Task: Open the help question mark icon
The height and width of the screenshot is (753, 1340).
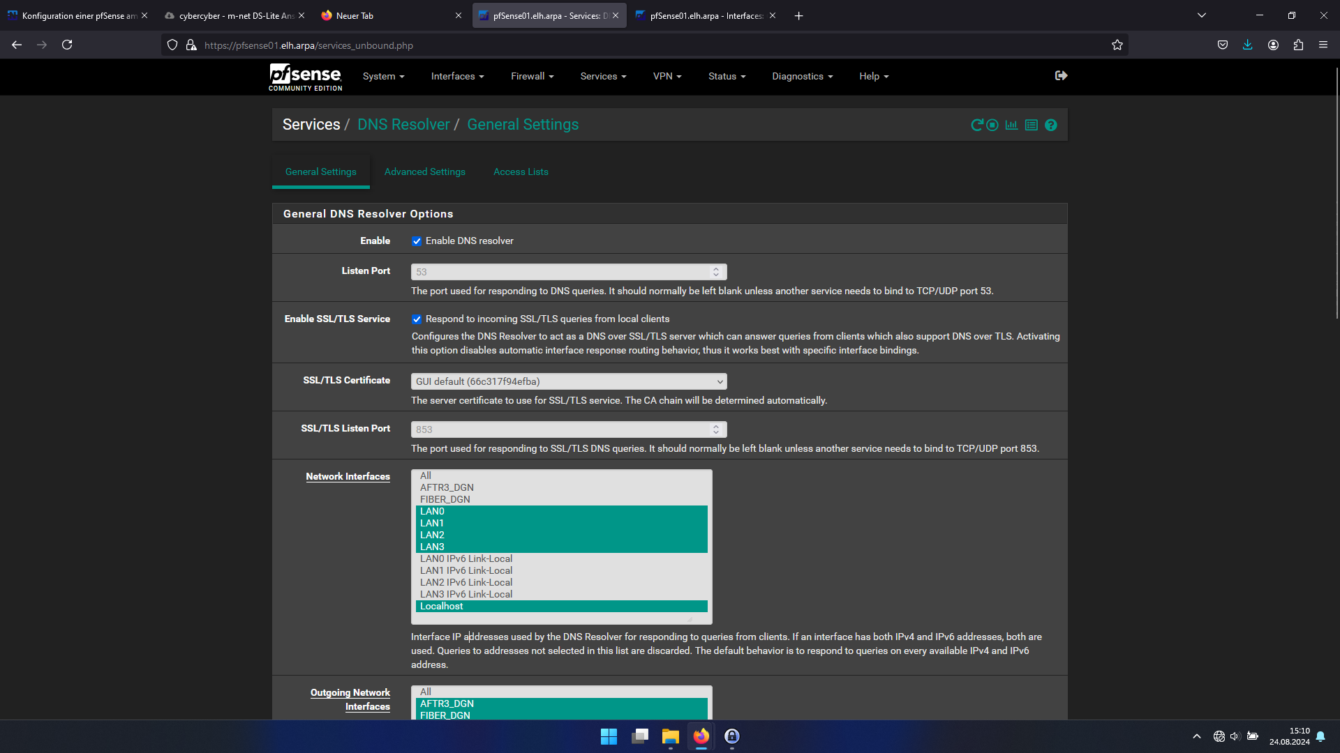Action: click(1051, 125)
